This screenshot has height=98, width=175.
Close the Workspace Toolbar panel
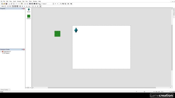point(24,50)
